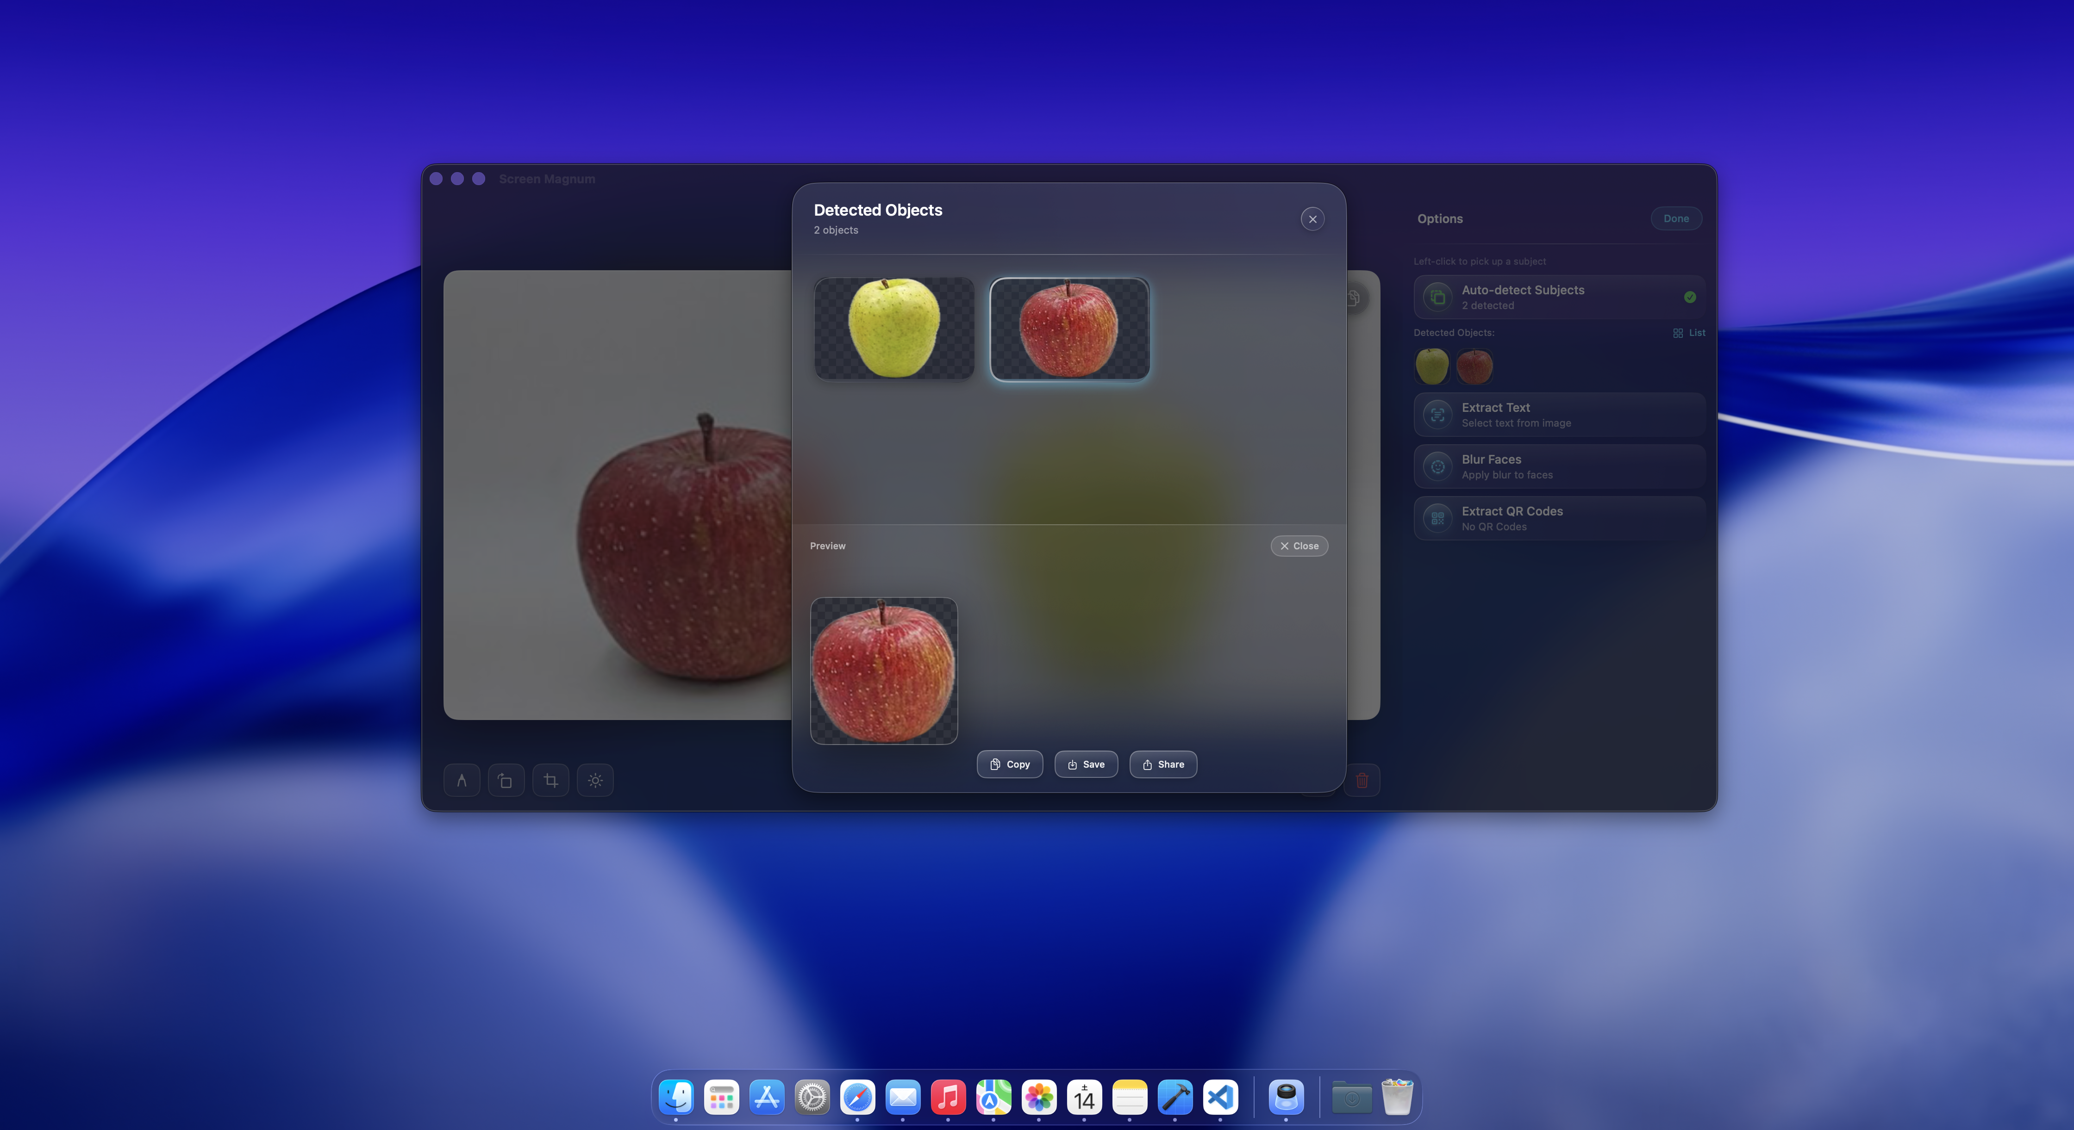Click the Share button
Viewport: 2074px width, 1130px height.
[1162, 764]
